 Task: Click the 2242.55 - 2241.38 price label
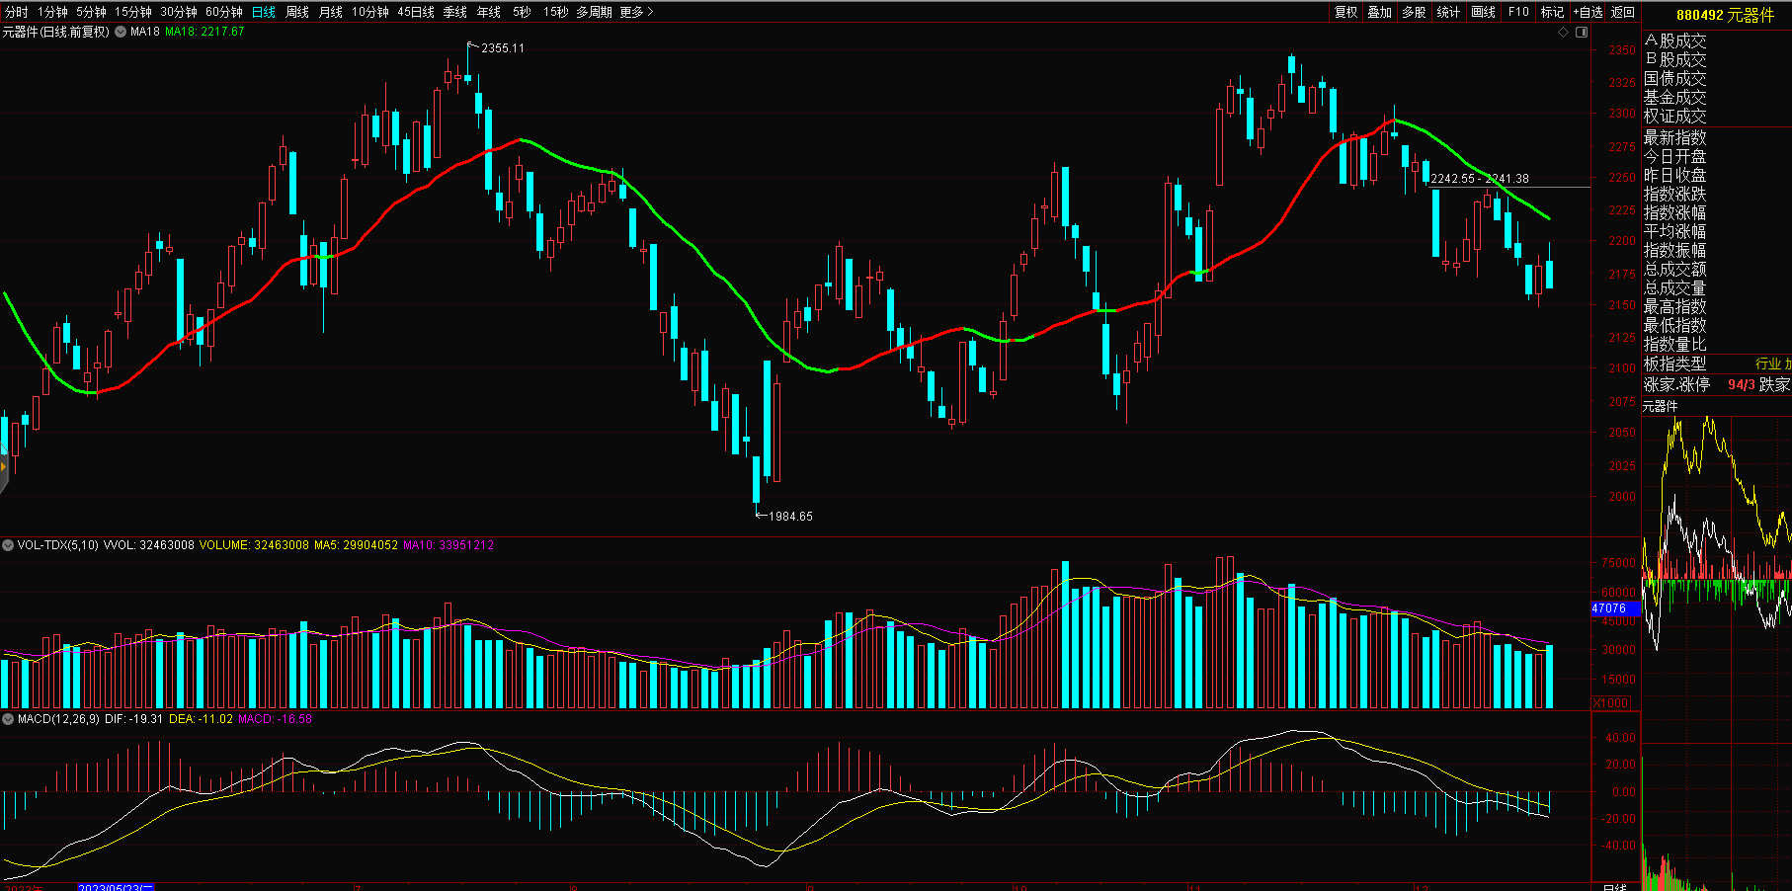pos(1480,179)
